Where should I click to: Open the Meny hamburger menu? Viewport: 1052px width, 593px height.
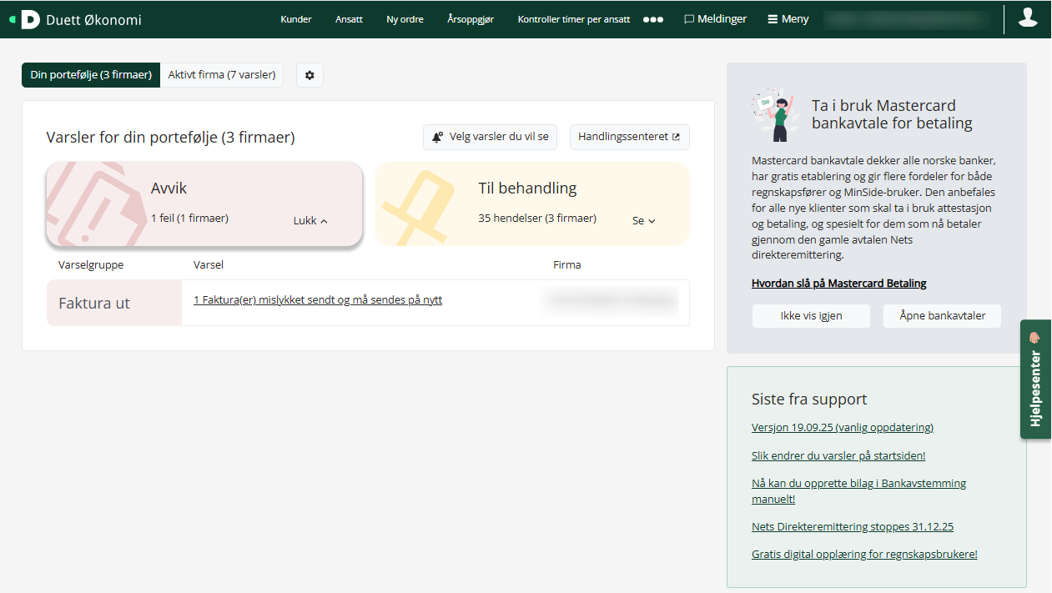click(788, 19)
